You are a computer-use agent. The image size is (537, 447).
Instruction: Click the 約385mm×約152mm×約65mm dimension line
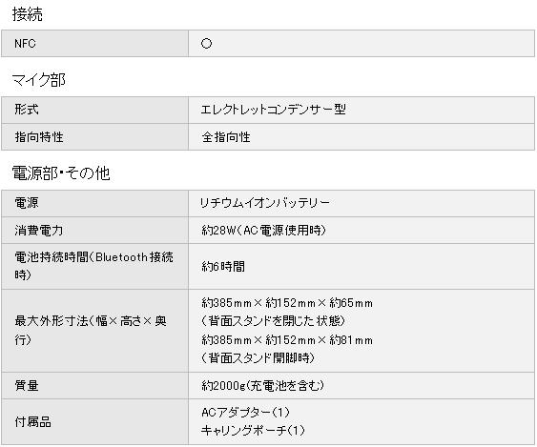(x=287, y=303)
